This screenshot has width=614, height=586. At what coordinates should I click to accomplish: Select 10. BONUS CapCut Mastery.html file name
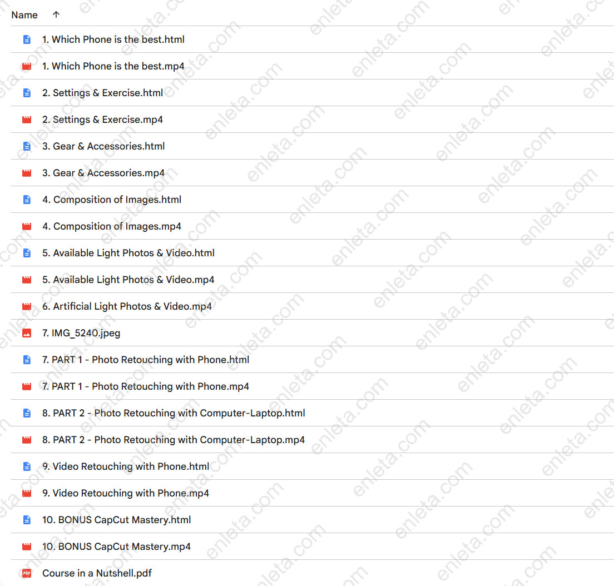tap(116, 520)
